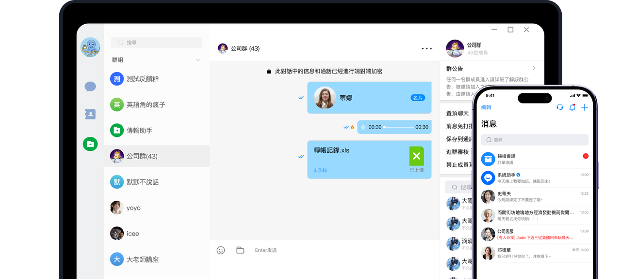
Task: Open the phone chat sent at 13:05
Action: (x=535, y=215)
